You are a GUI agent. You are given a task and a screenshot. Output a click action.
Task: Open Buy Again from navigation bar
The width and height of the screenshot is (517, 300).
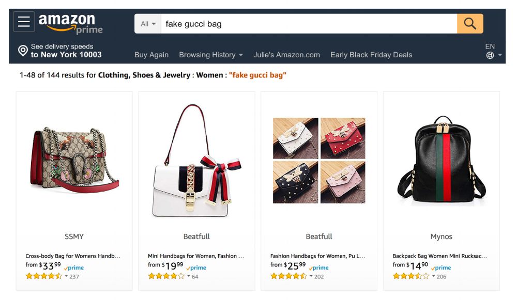151,55
